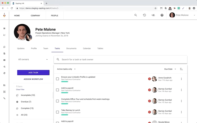The image size is (197, 123).
Task: Check the Ensure your Linkedin Profile task checkbox
Action: tap(57, 79)
